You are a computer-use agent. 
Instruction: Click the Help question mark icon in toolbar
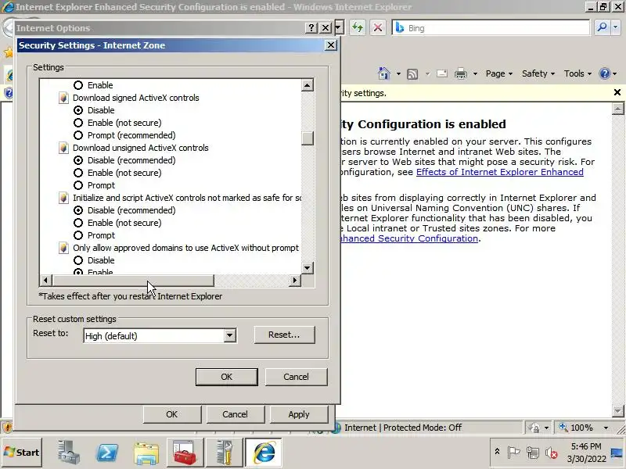604,73
